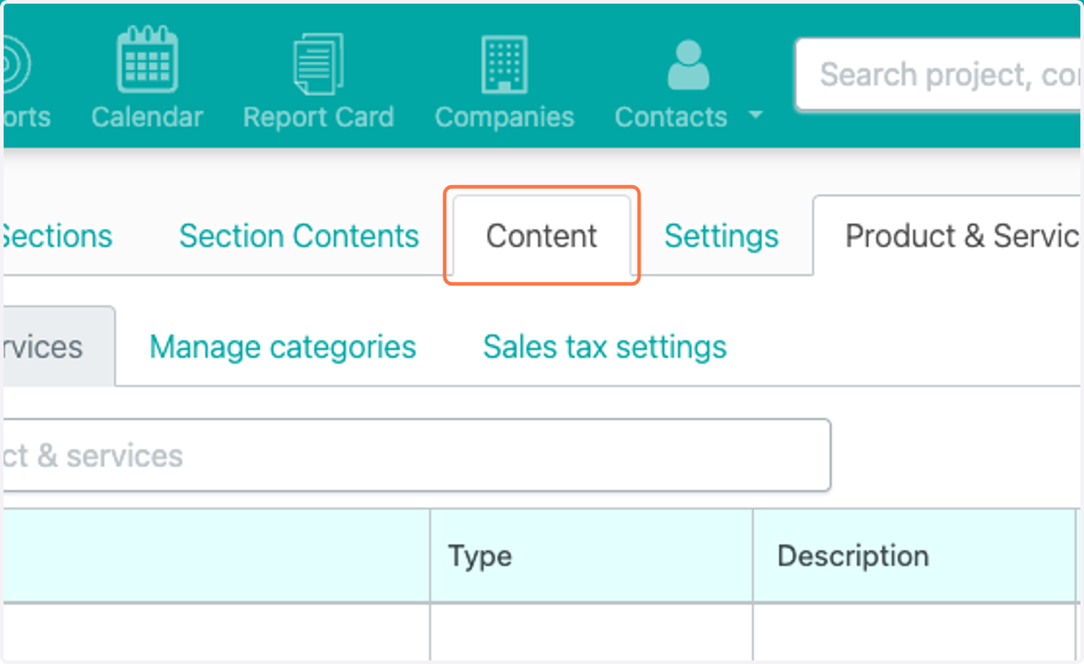Image resolution: width=1084 pixels, height=664 pixels.
Task: Click the product & services search box
Action: click(x=416, y=455)
